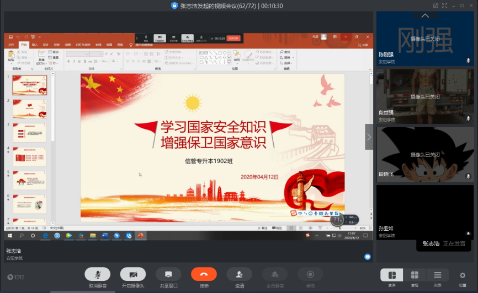Open meeting 设置 gear settings

click(463, 275)
